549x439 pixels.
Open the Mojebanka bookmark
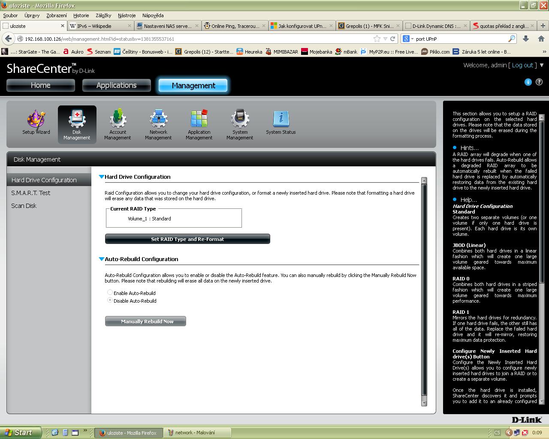(x=317, y=52)
